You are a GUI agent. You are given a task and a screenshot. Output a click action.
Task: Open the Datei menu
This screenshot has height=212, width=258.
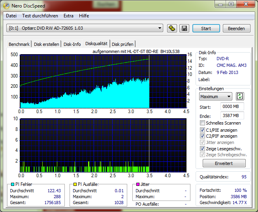[x=11, y=16]
